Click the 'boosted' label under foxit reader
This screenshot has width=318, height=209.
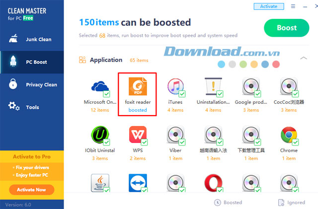[138, 110]
